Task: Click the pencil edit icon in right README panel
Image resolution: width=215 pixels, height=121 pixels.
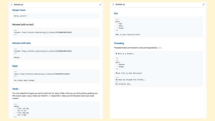Action: (203, 5)
